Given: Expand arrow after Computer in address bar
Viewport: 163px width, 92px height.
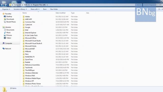Looking at the screenshot, I should [x=22, y=5].
